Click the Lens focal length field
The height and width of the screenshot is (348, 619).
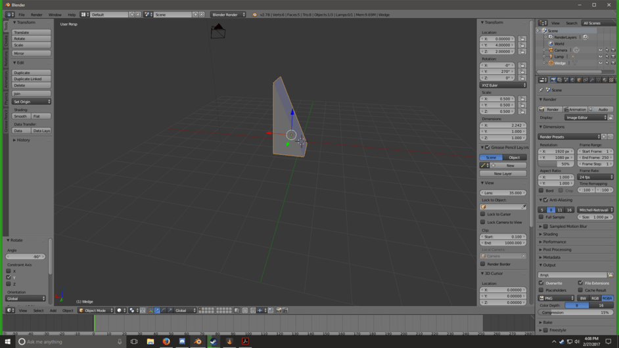pyautogui.click(x=503, y=193)
